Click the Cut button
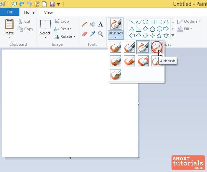The width and height of the screenshot is (207, 172). click(24, 21)
